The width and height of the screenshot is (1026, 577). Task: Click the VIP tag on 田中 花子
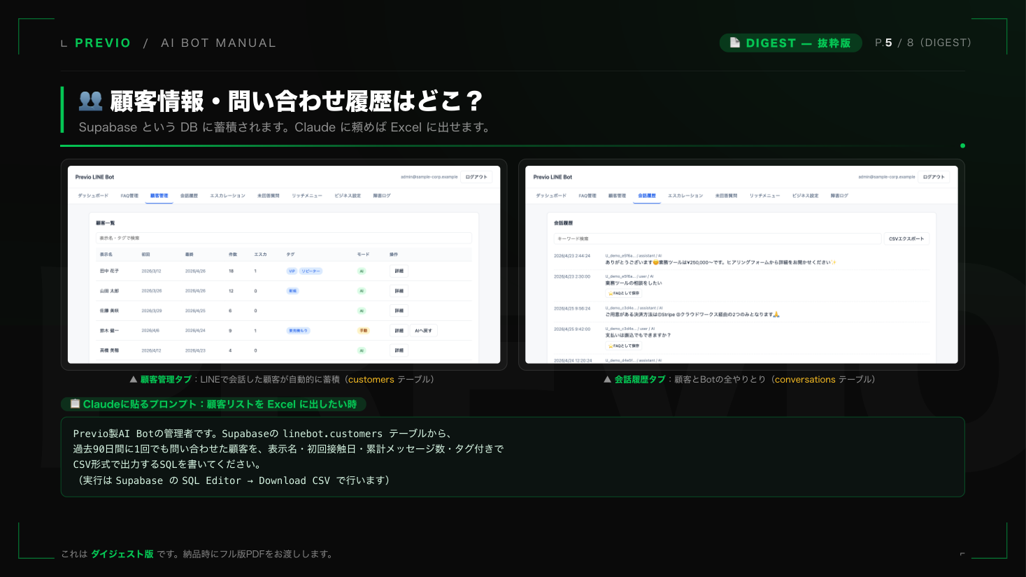[x=292, y=271]
